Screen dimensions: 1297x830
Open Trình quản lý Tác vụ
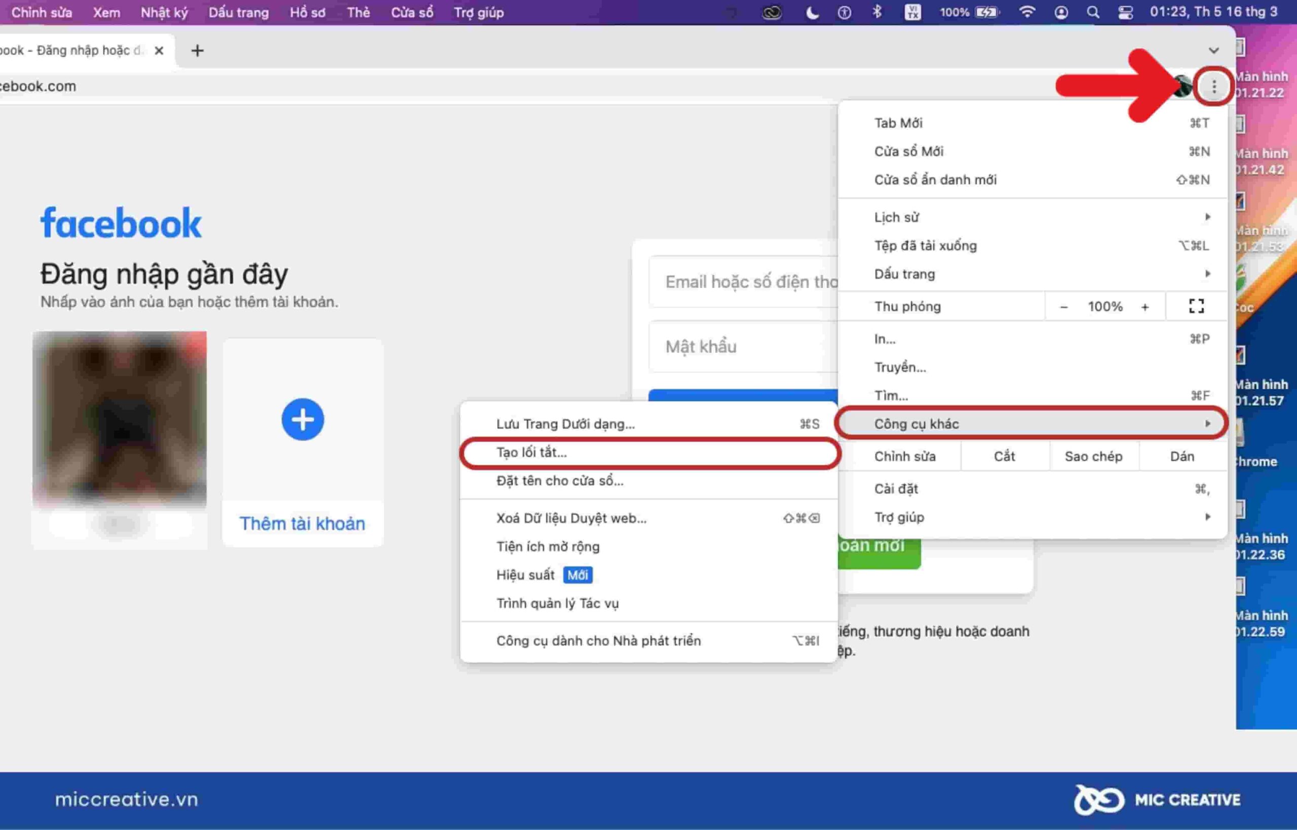point(650,603)
